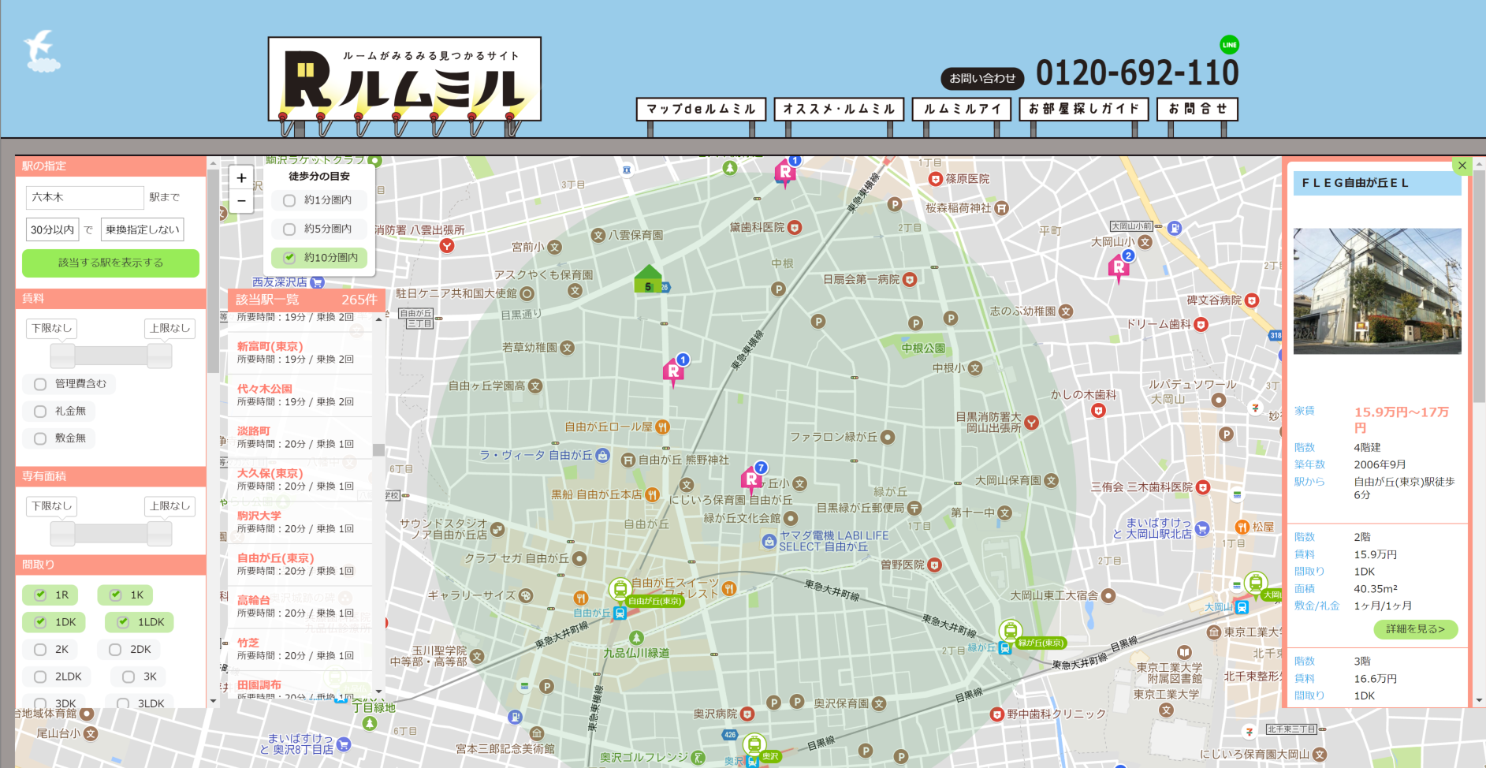The image size is (1486, 768).
Task: Open the 乗換指定しない transfer dropdown
Action: click(x=142, y=229)
